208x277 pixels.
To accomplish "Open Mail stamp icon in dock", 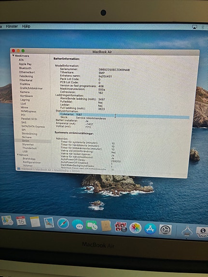I will (49, 223).
